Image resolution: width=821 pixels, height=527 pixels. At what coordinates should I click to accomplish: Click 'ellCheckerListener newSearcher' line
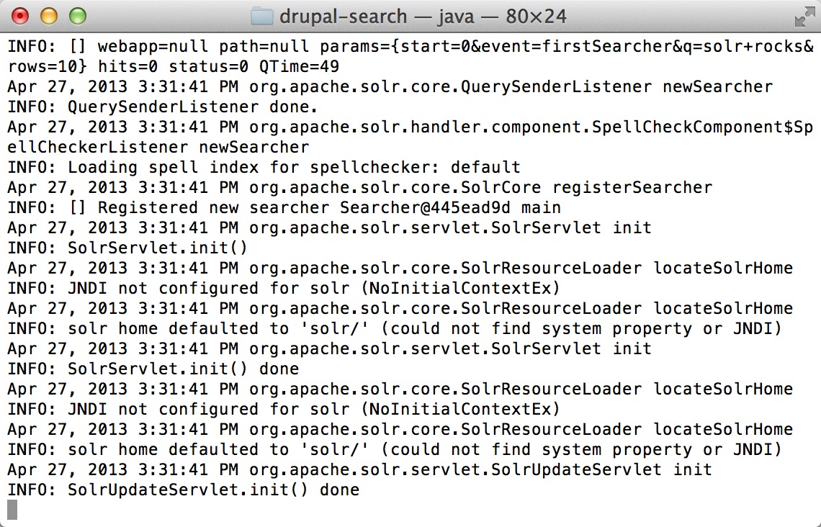click(x=158, y=147)
